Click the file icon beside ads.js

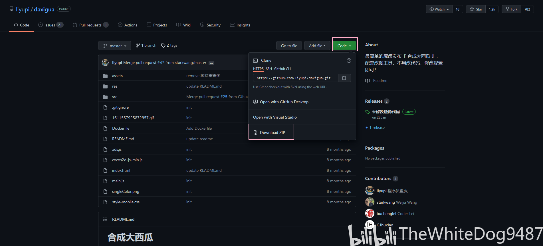click(x=105, y=150)
